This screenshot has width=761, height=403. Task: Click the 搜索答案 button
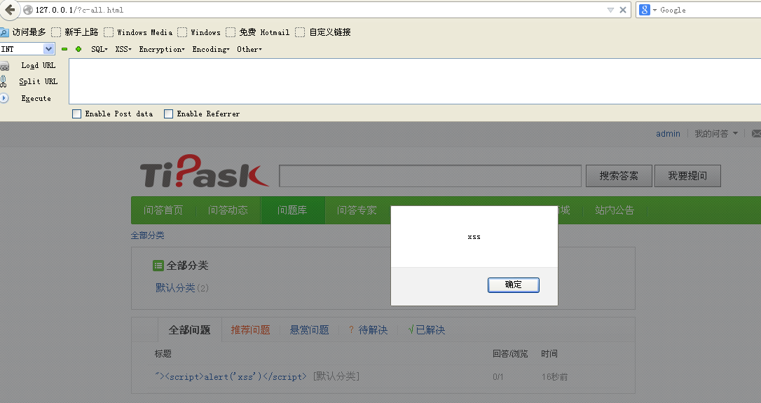tap(619, 176)
